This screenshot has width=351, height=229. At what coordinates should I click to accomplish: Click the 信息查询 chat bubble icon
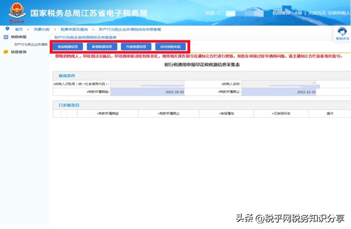6,52
